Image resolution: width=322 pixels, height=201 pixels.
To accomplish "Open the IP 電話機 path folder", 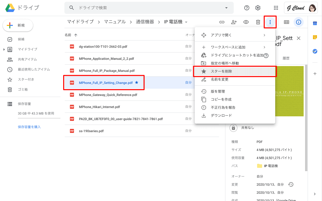I will 267,166.
